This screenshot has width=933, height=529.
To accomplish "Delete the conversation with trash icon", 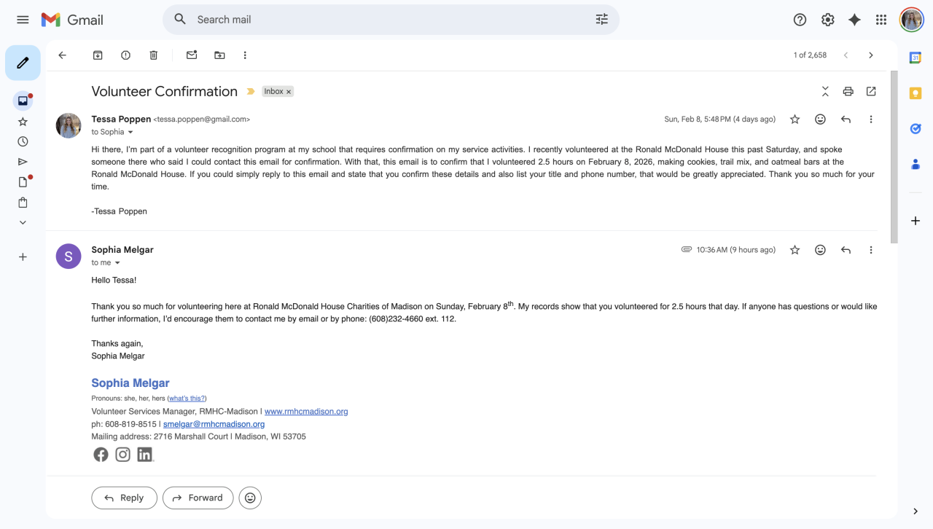I will pos(153,55).
